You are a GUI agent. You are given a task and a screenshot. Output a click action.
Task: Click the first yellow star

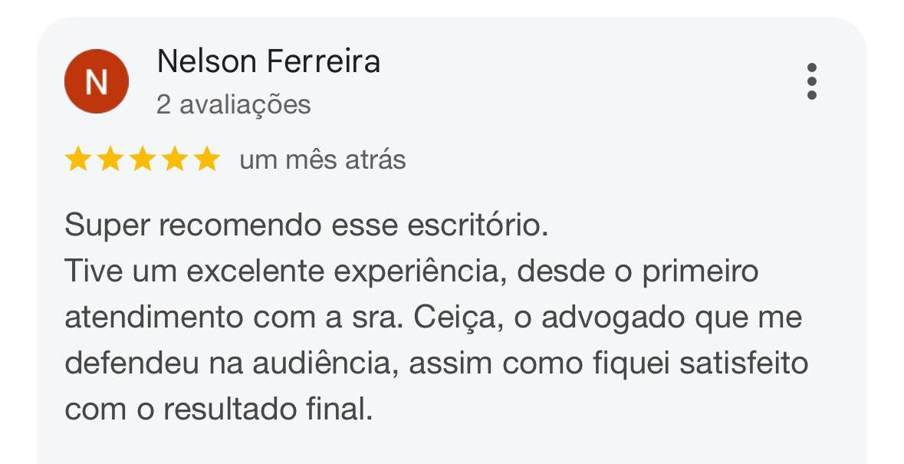tap(77, 160)
